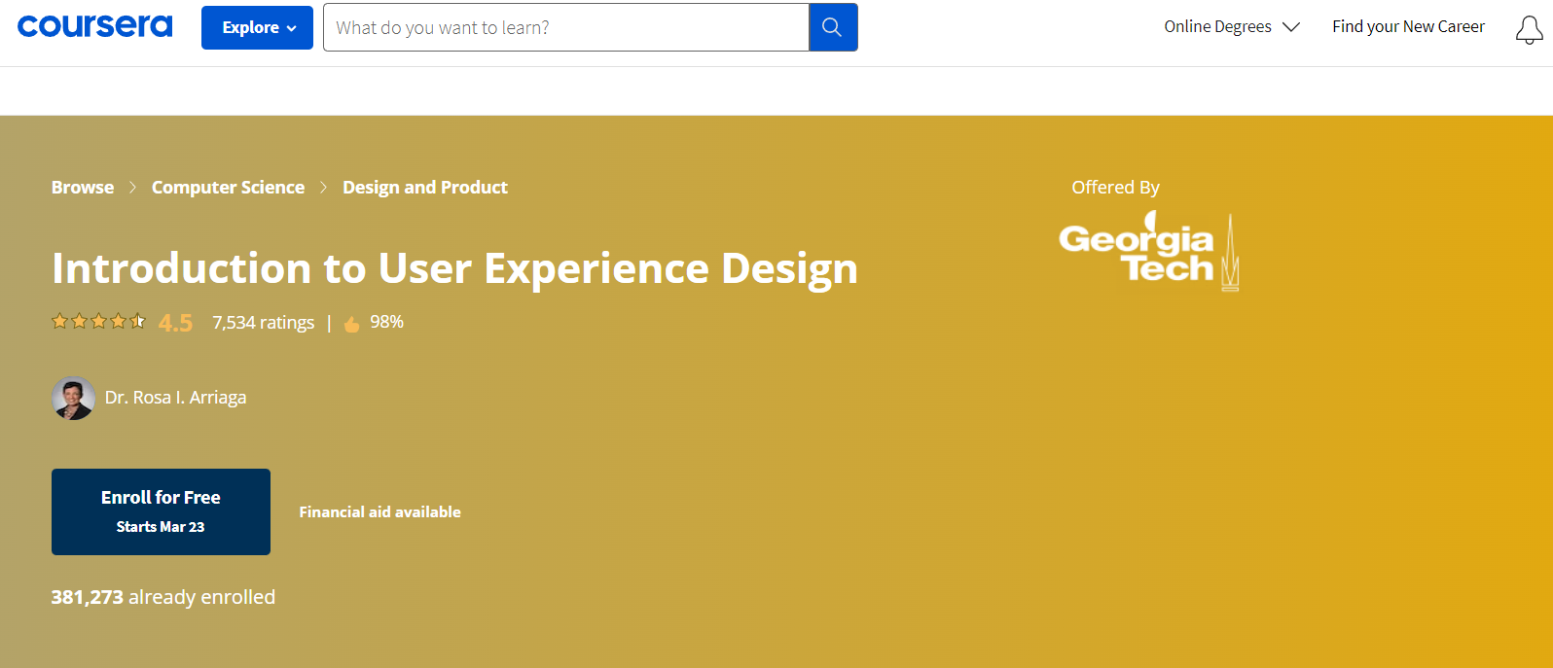Click the Enroll for Free button

[x=161, y=511]
